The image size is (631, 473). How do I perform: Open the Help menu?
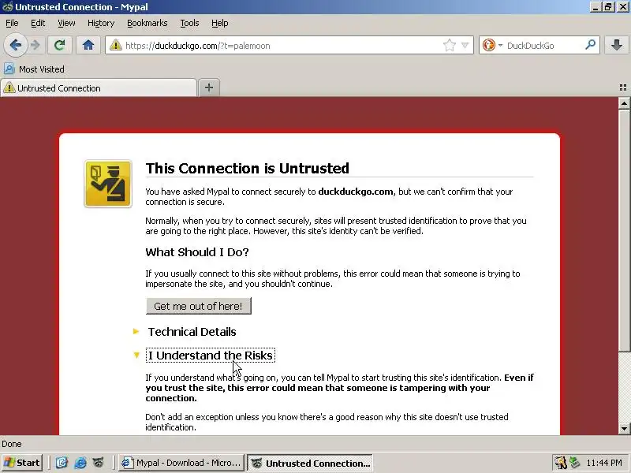(220, 24)
